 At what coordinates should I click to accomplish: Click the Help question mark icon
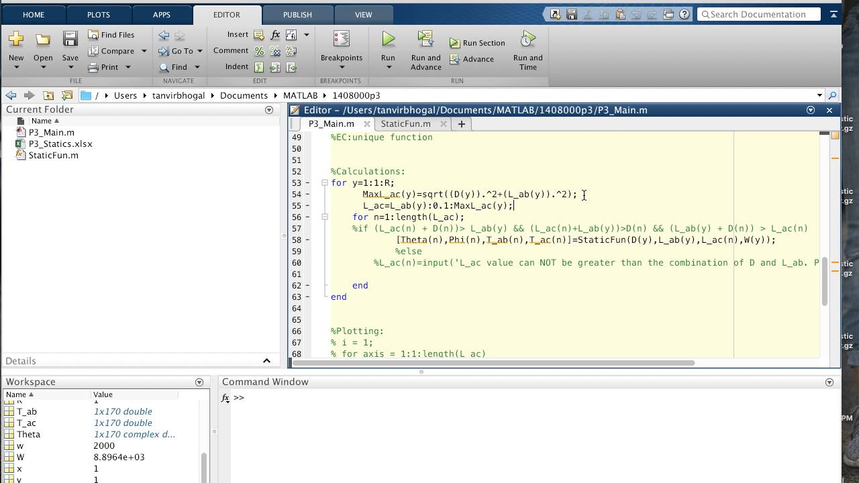[685, 14]
